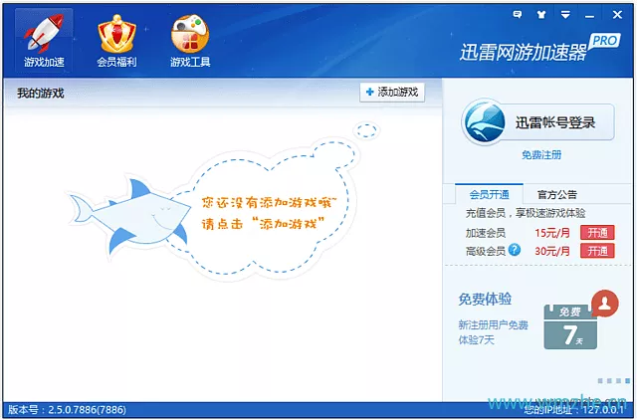Click version number 2.5.0.7886 text

[67, 410]
